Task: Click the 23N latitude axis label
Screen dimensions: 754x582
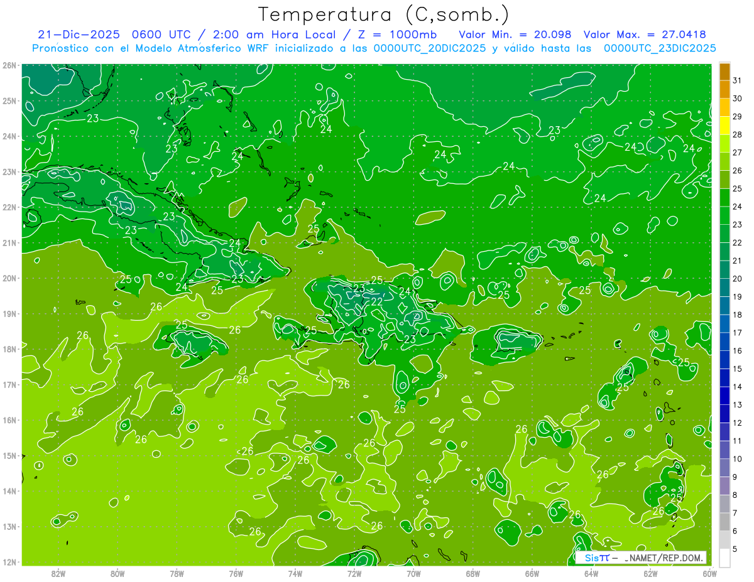Action: pos(9,172)
